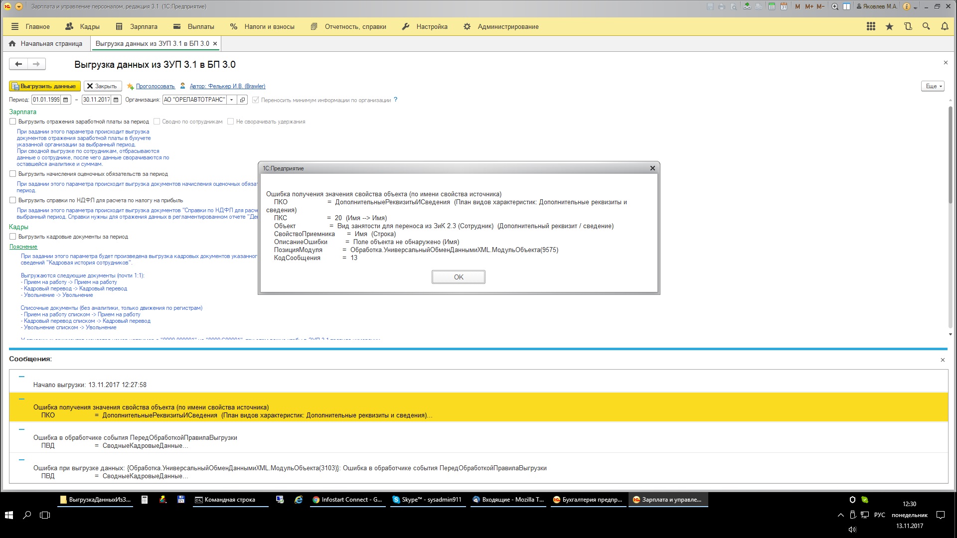Open the Windows Start button

click(9, 515)
